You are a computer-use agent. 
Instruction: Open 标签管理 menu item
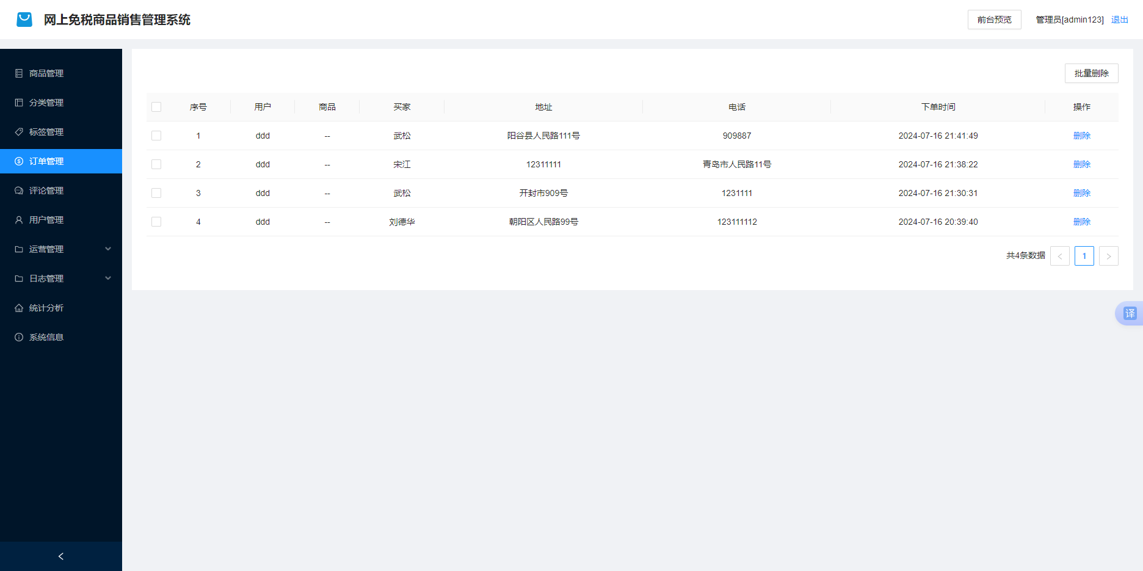coord(61,132)
